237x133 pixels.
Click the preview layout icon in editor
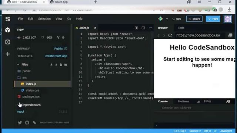143,28
